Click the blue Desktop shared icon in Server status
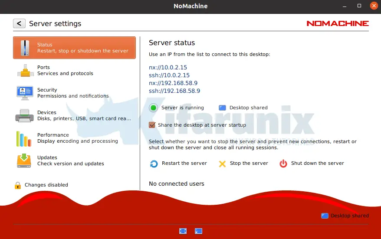This screenshot has width=381, height=239. (222, 108)
